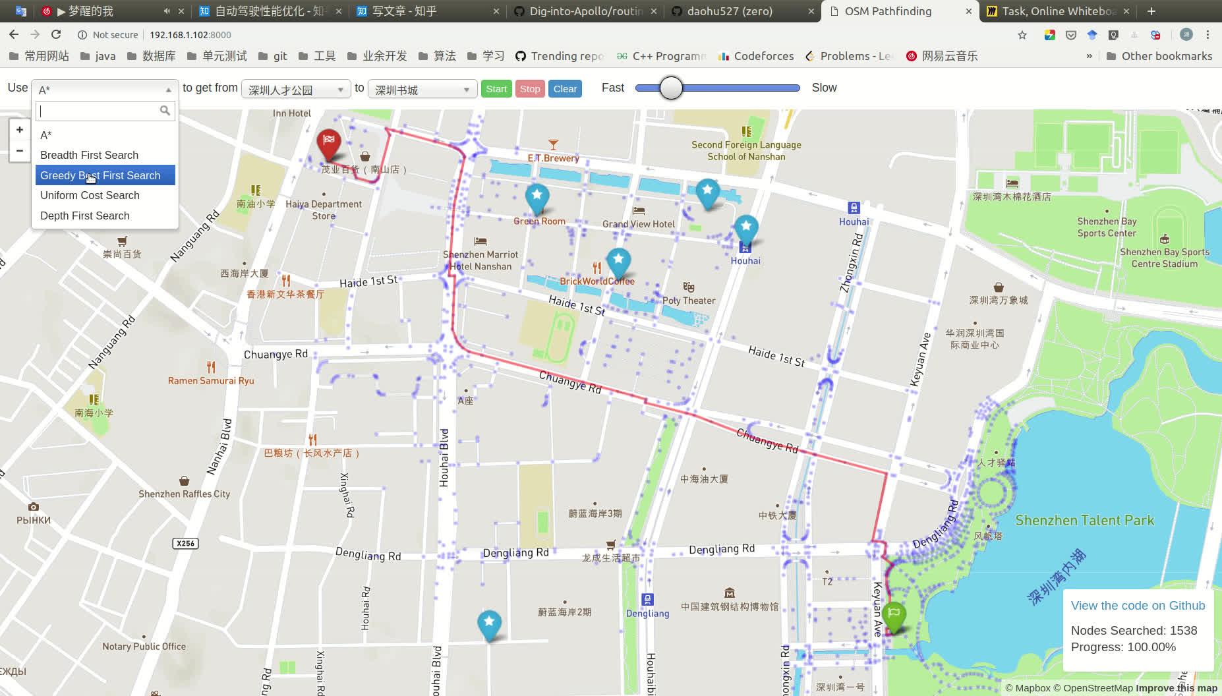The image size is (1222, 696).
Task: Go back to the previous page
Action: 14,34
